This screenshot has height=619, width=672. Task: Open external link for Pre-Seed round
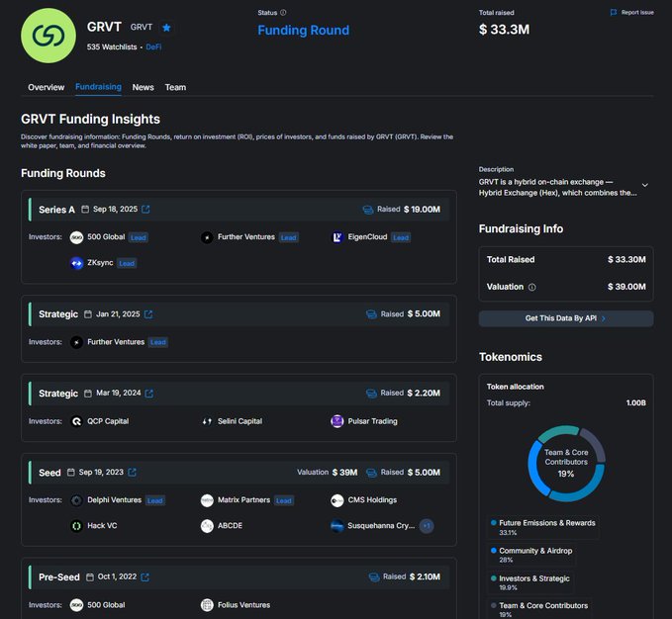click(x=144, y=577)
